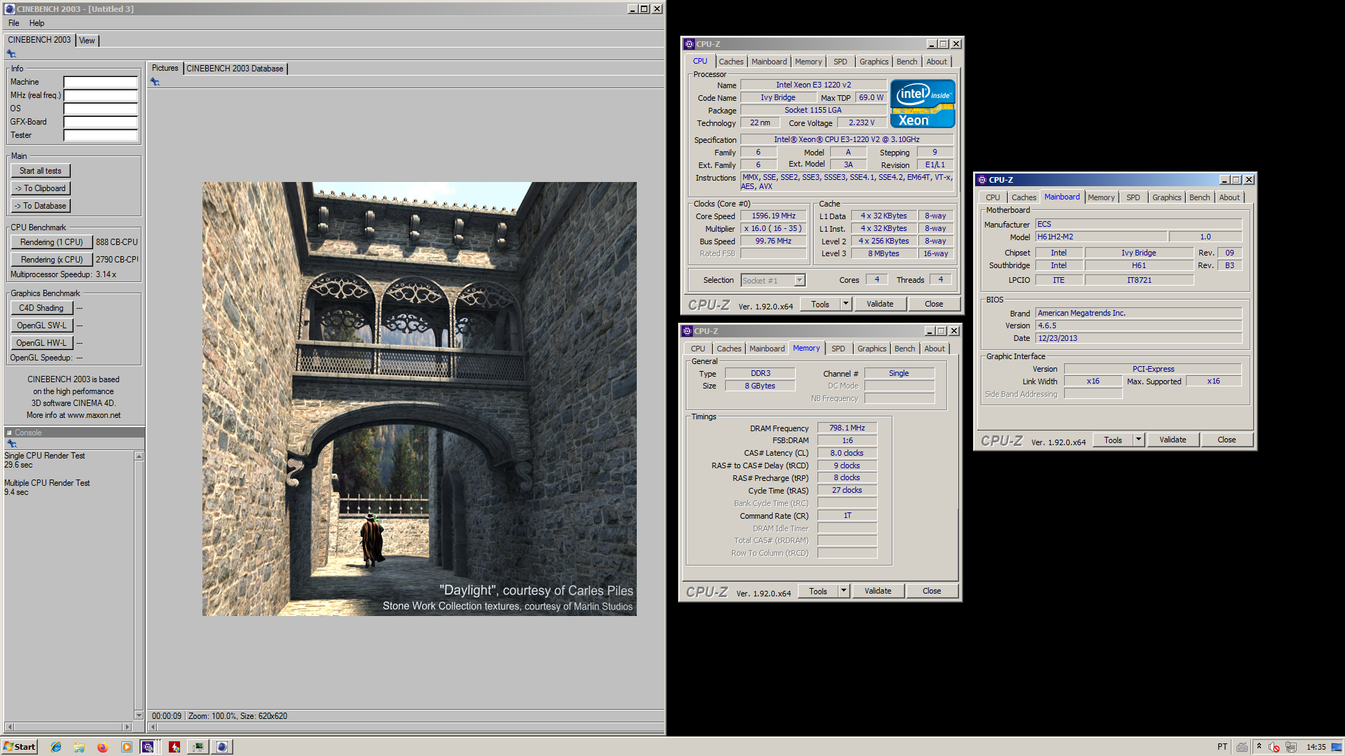Show hidden tray icons with the double chevron

coord(1259,746)
